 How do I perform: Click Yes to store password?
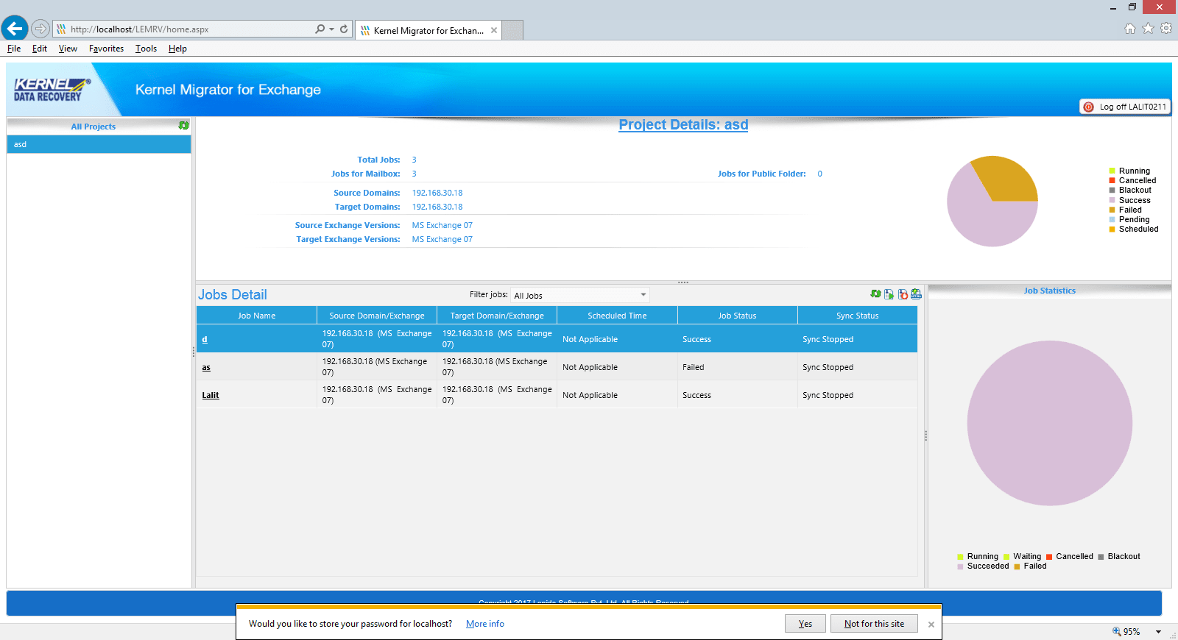click(805, 624)
